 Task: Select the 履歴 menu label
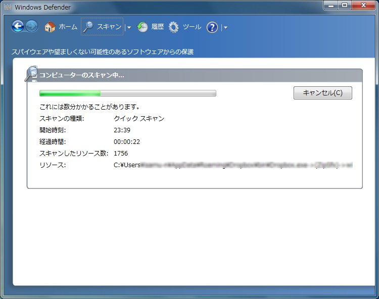pos(158,27)
